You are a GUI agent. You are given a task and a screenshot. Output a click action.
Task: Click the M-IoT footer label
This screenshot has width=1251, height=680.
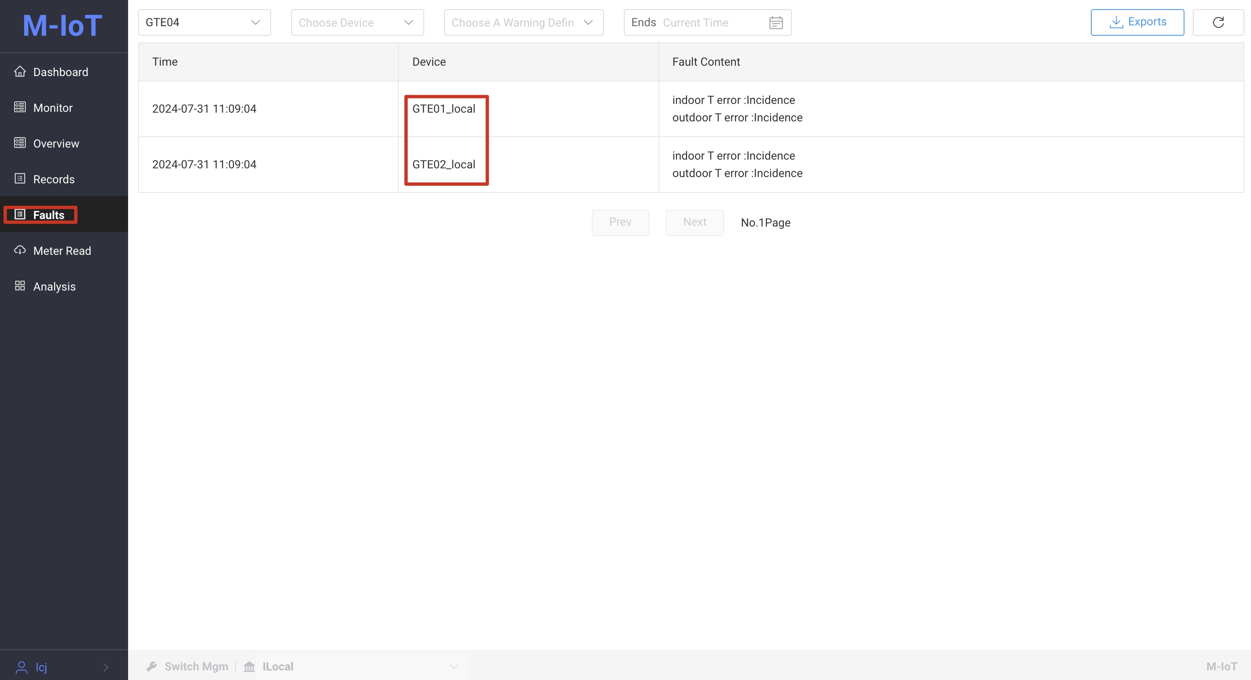click(x=1221, y=666)
